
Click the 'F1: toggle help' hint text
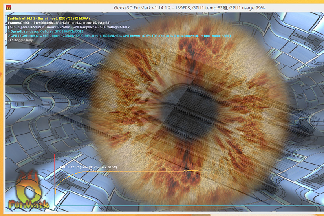click(21, 40)
